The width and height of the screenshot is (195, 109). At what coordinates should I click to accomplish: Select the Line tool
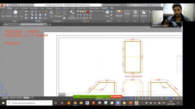[x=3, y=14]
